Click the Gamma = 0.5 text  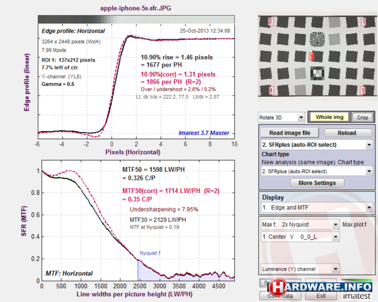pos(58,84)
